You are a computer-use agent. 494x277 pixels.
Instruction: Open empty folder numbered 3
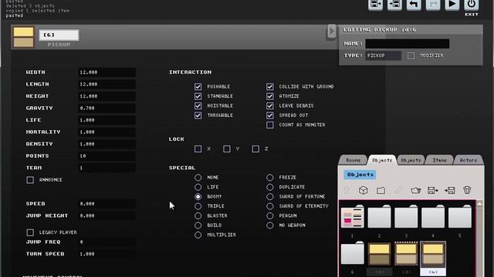[406, 217]
